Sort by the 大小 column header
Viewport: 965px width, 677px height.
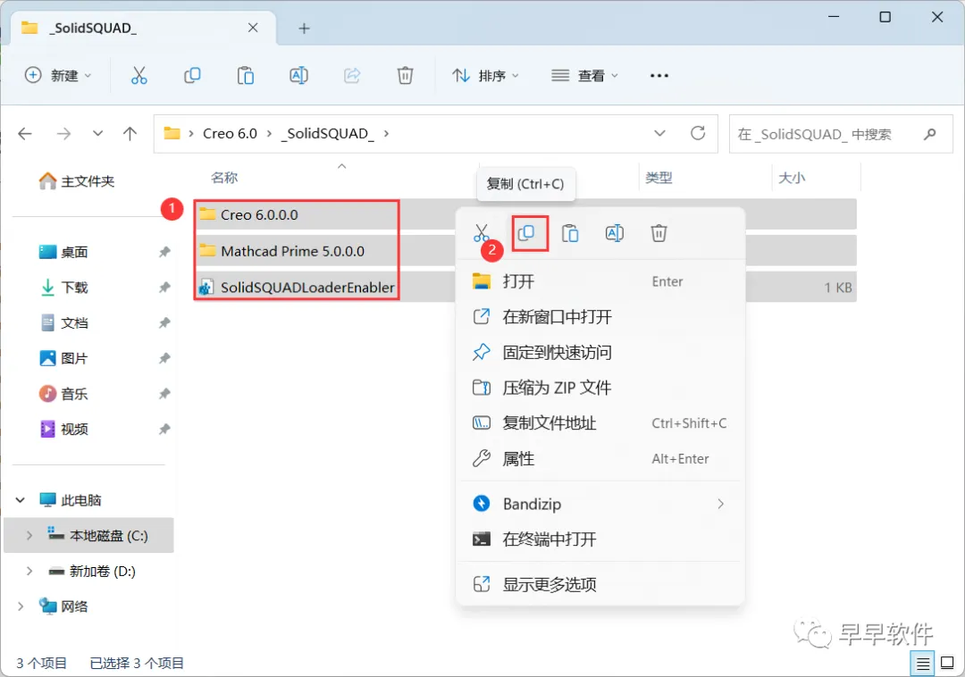tap(792, 178)
